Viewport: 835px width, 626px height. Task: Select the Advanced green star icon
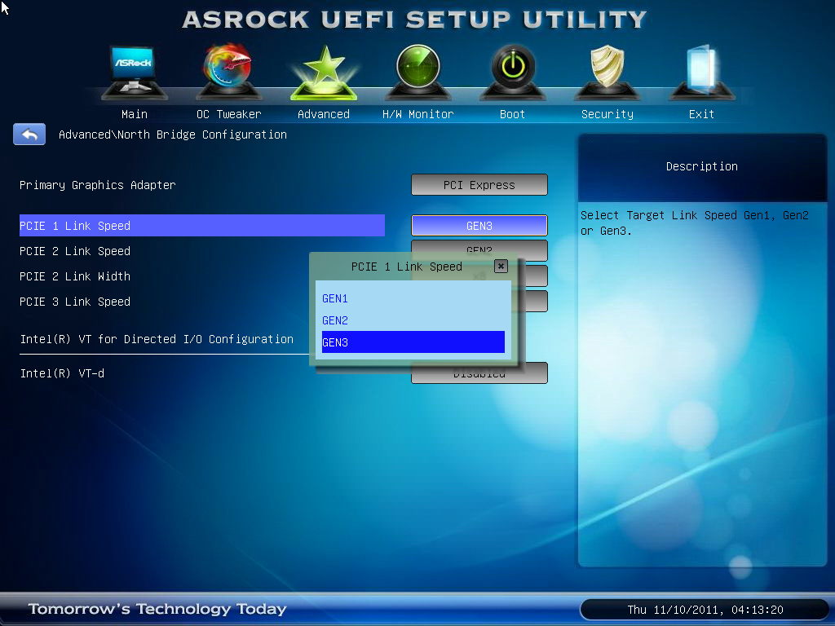pyautogui.click(x=324, y=73)
